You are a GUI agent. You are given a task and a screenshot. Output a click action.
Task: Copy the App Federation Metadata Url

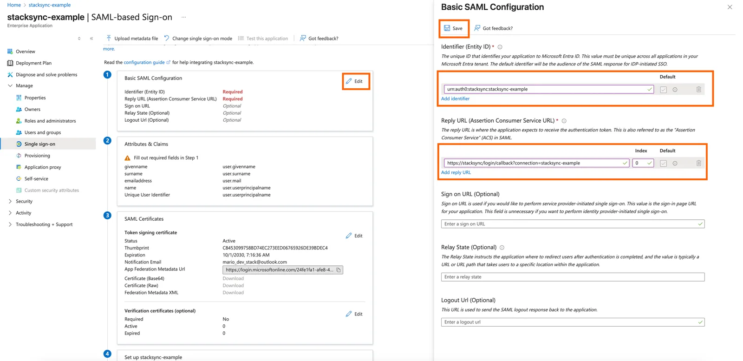(339, 270)
